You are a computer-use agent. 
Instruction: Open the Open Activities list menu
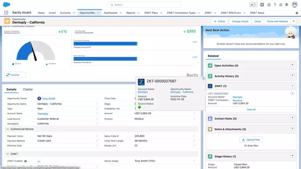click(292, 65)
